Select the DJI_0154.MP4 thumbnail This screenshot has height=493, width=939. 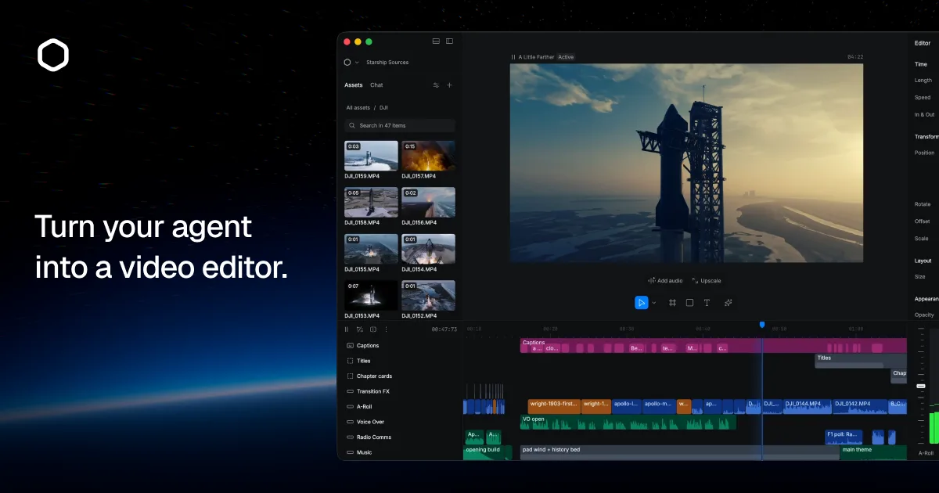428,249
